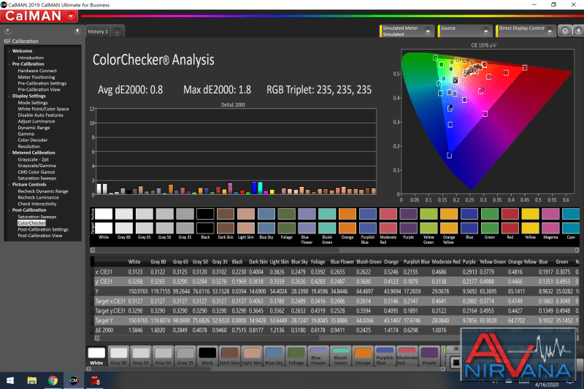Go to Grayscale - 2pt step
Image resolution: width=584 pixels, height=389 pixels.
(x=33, y=159)
